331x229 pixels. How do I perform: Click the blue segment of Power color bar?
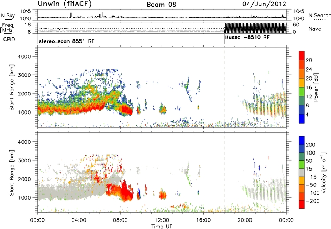[302, 119]
